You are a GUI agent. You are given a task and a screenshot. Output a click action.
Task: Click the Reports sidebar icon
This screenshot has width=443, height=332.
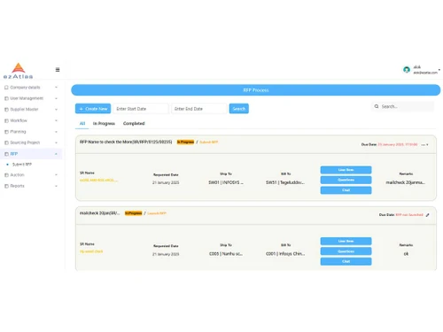pos(6,186)
